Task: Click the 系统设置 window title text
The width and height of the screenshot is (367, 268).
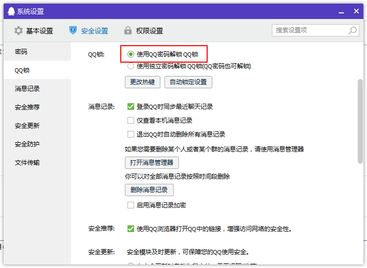Action: [x=30, y=11]
